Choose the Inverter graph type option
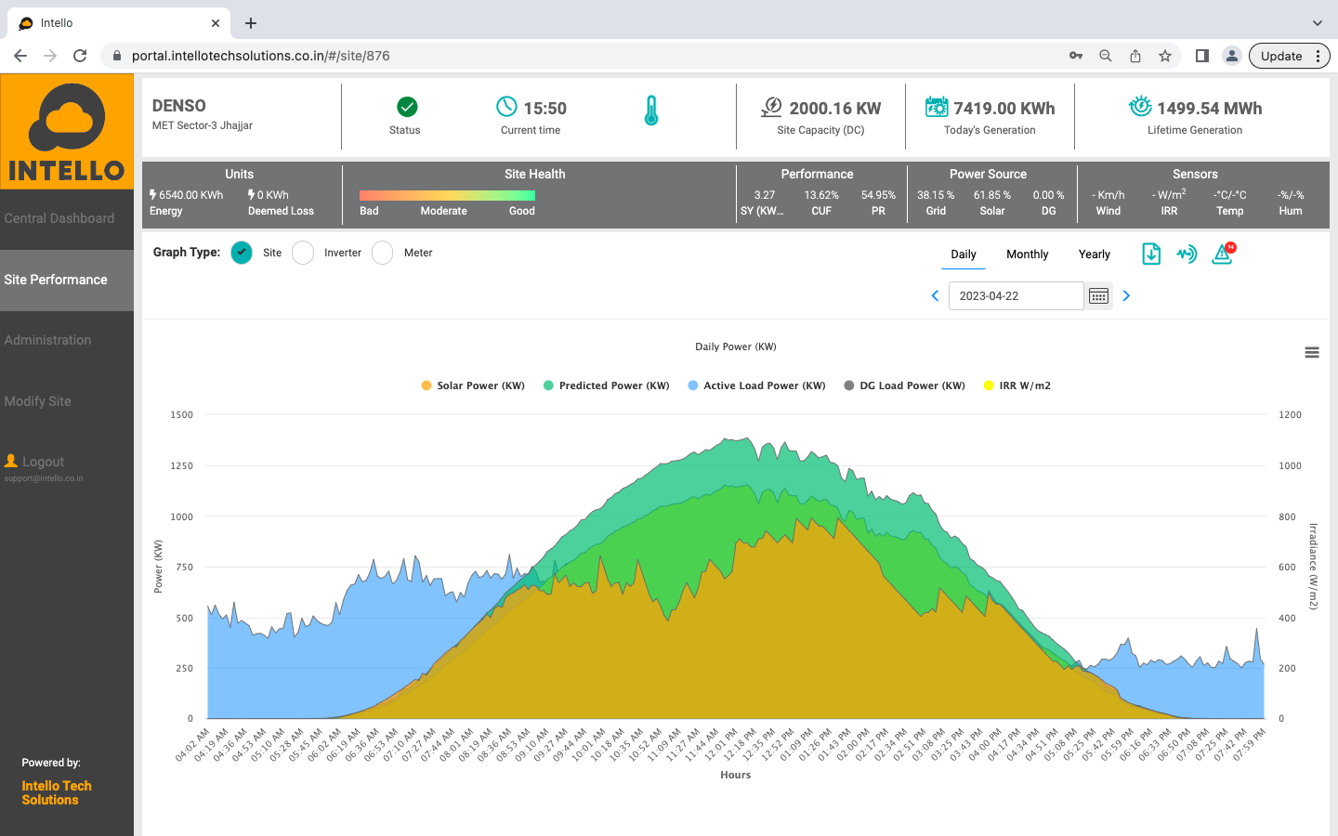Screen dimensions: 1338x836 click(302, 252)
